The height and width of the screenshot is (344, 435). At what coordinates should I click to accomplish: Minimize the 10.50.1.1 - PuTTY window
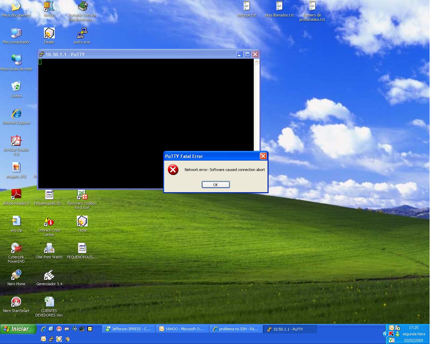pyautogui.click(x=240, y=54)
